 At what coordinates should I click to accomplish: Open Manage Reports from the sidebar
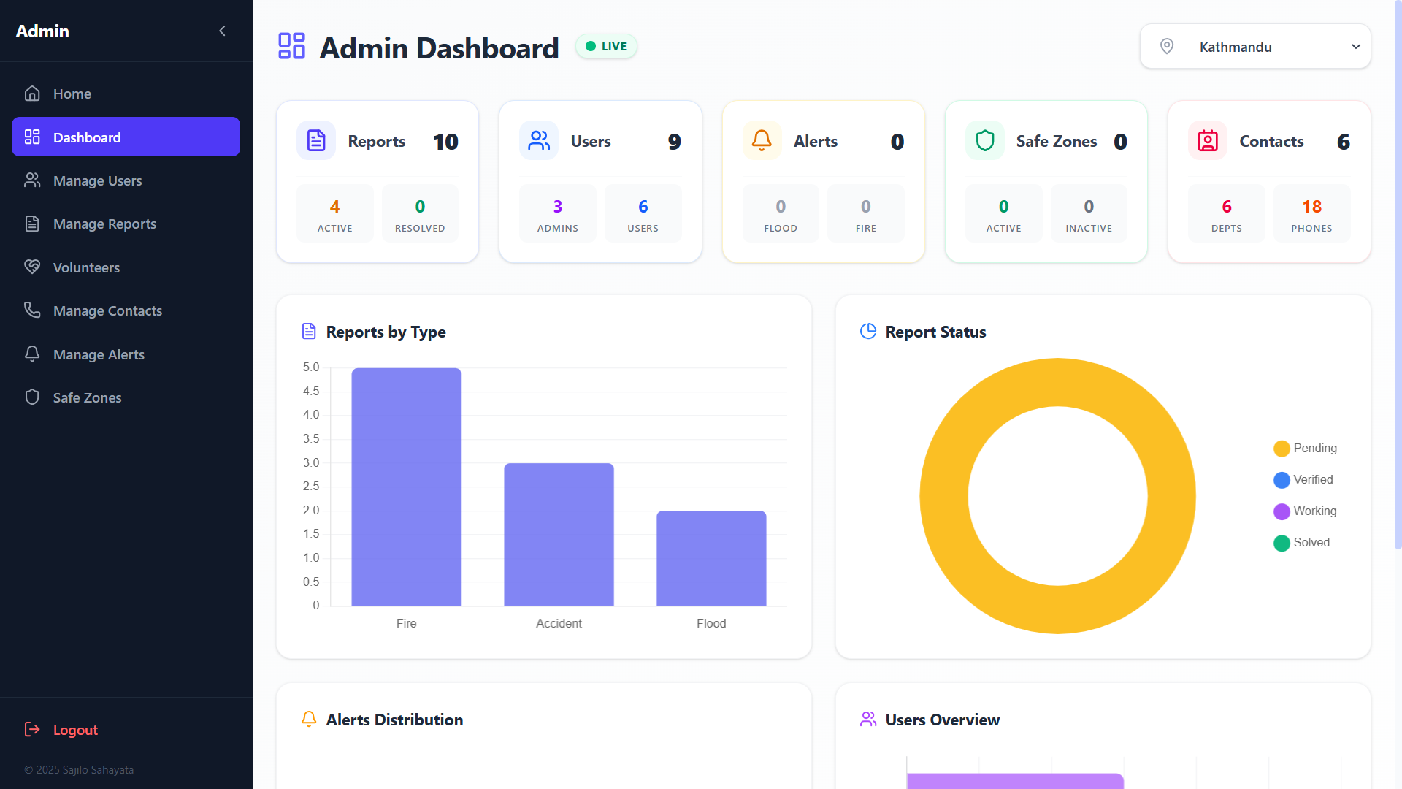click(x=126, y=224)
